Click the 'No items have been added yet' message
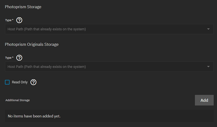The image size is (217, 127). click(x=34, y=116)
